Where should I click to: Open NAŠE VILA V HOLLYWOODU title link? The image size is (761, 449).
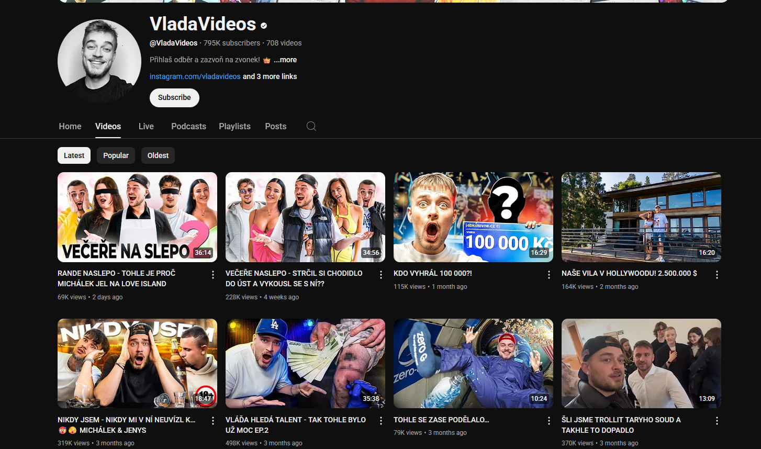coord(629,273)
